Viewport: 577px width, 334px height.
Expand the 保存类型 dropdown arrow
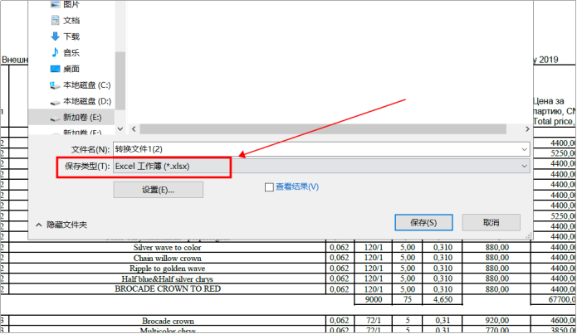coord(524,166)
